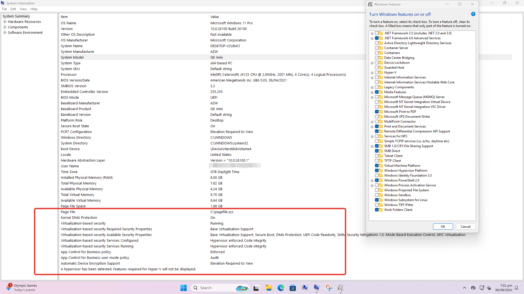
Task: Click the taskbar Search box
Action: (221, 288)
